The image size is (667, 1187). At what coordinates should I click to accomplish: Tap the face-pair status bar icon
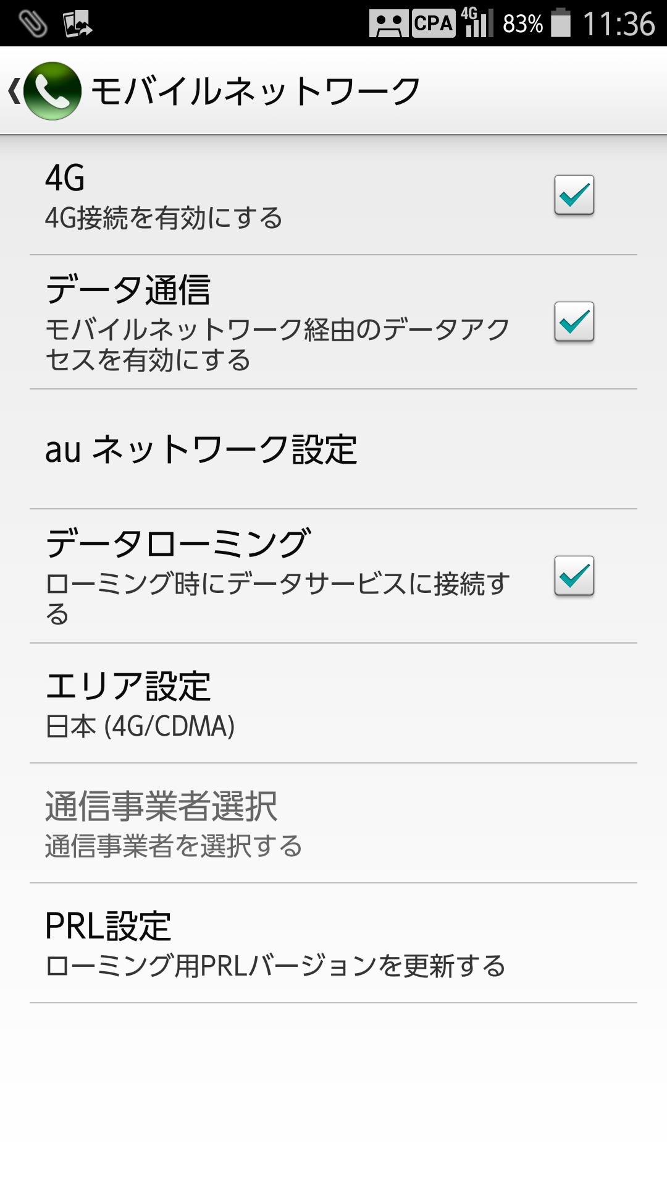click(x=388, y=23)
